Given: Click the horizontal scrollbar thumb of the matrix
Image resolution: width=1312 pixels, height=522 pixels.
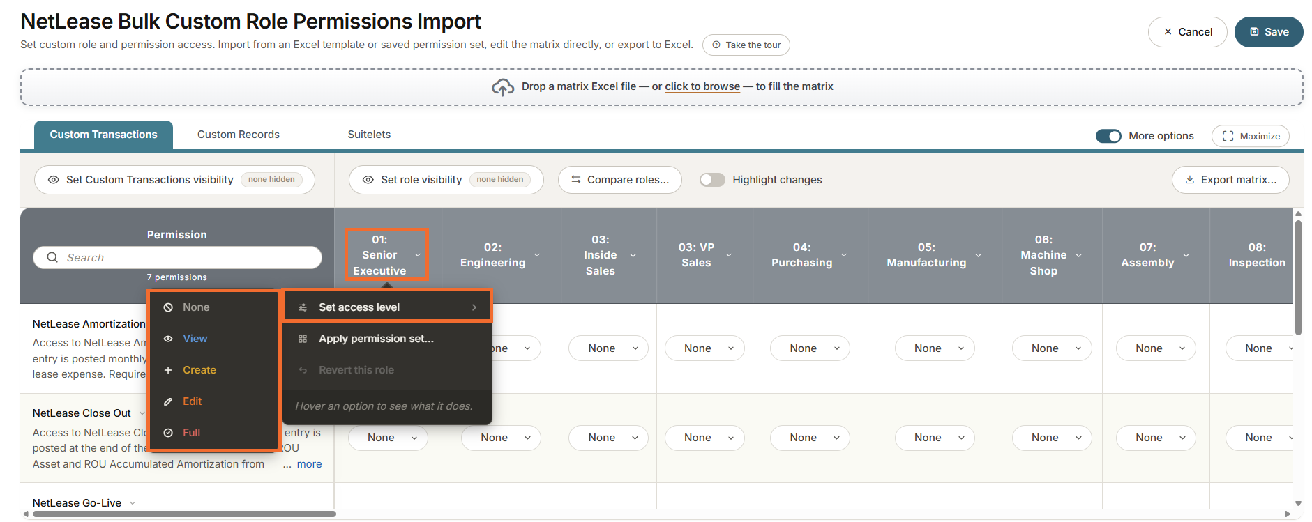Looking at the screenshot, I should pos(184,514).
